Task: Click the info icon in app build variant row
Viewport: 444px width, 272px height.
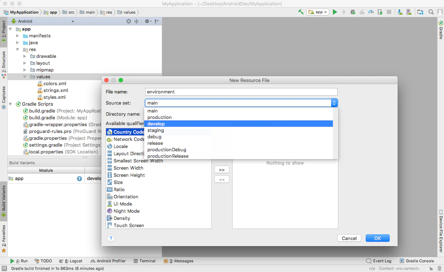Action: 79,179
